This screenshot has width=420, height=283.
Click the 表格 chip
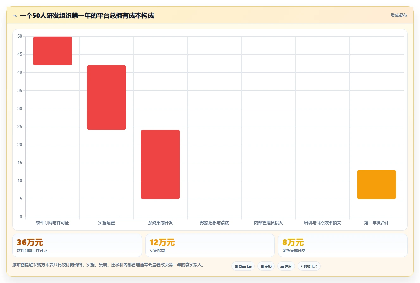pyautogui.click(x=266, y=266)
